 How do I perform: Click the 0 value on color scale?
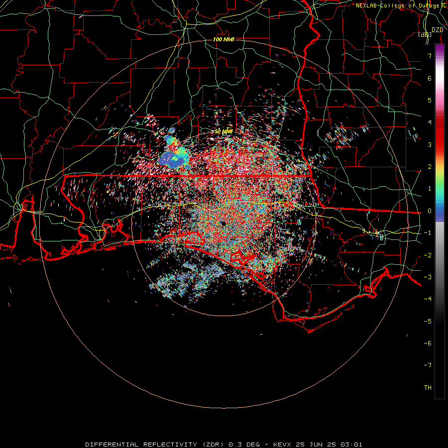pos(430,211)
